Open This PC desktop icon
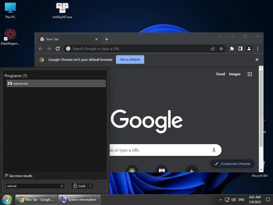This screenshot has width=273, height=205. pyautogui.click(x=10, y=10)
